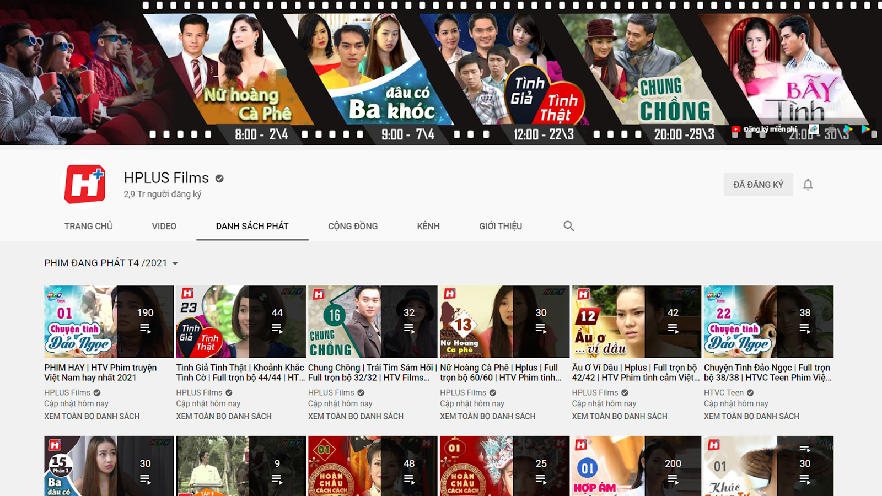
Task: Open Chuyện Tình Đảo Ngọc Full trọn bộ title
Action: click(767, 373)
